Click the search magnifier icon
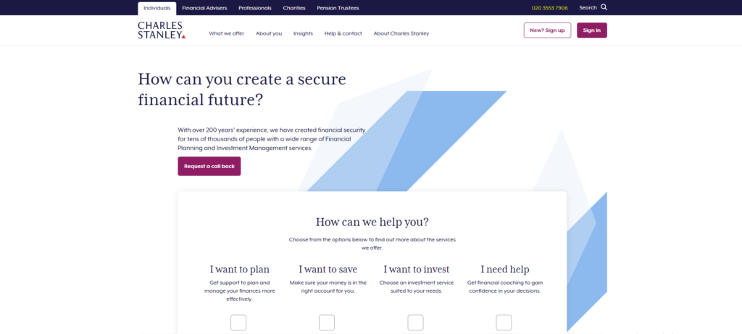This screenshot has width=742, height=334. click(x=604, y=7)
